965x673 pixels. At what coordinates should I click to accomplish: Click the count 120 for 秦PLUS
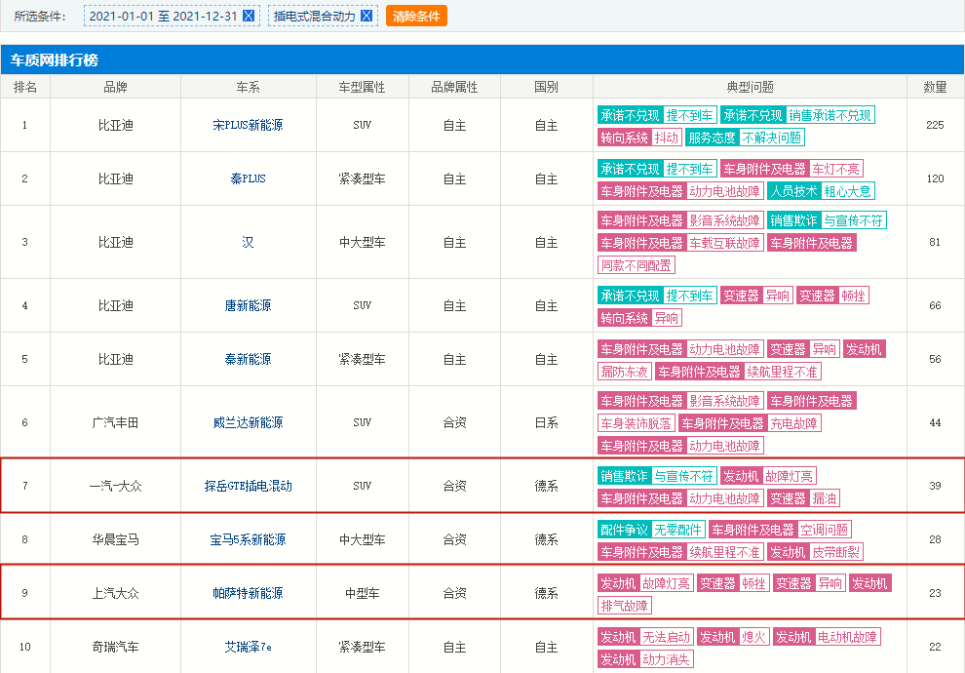(x=935, y=178)
